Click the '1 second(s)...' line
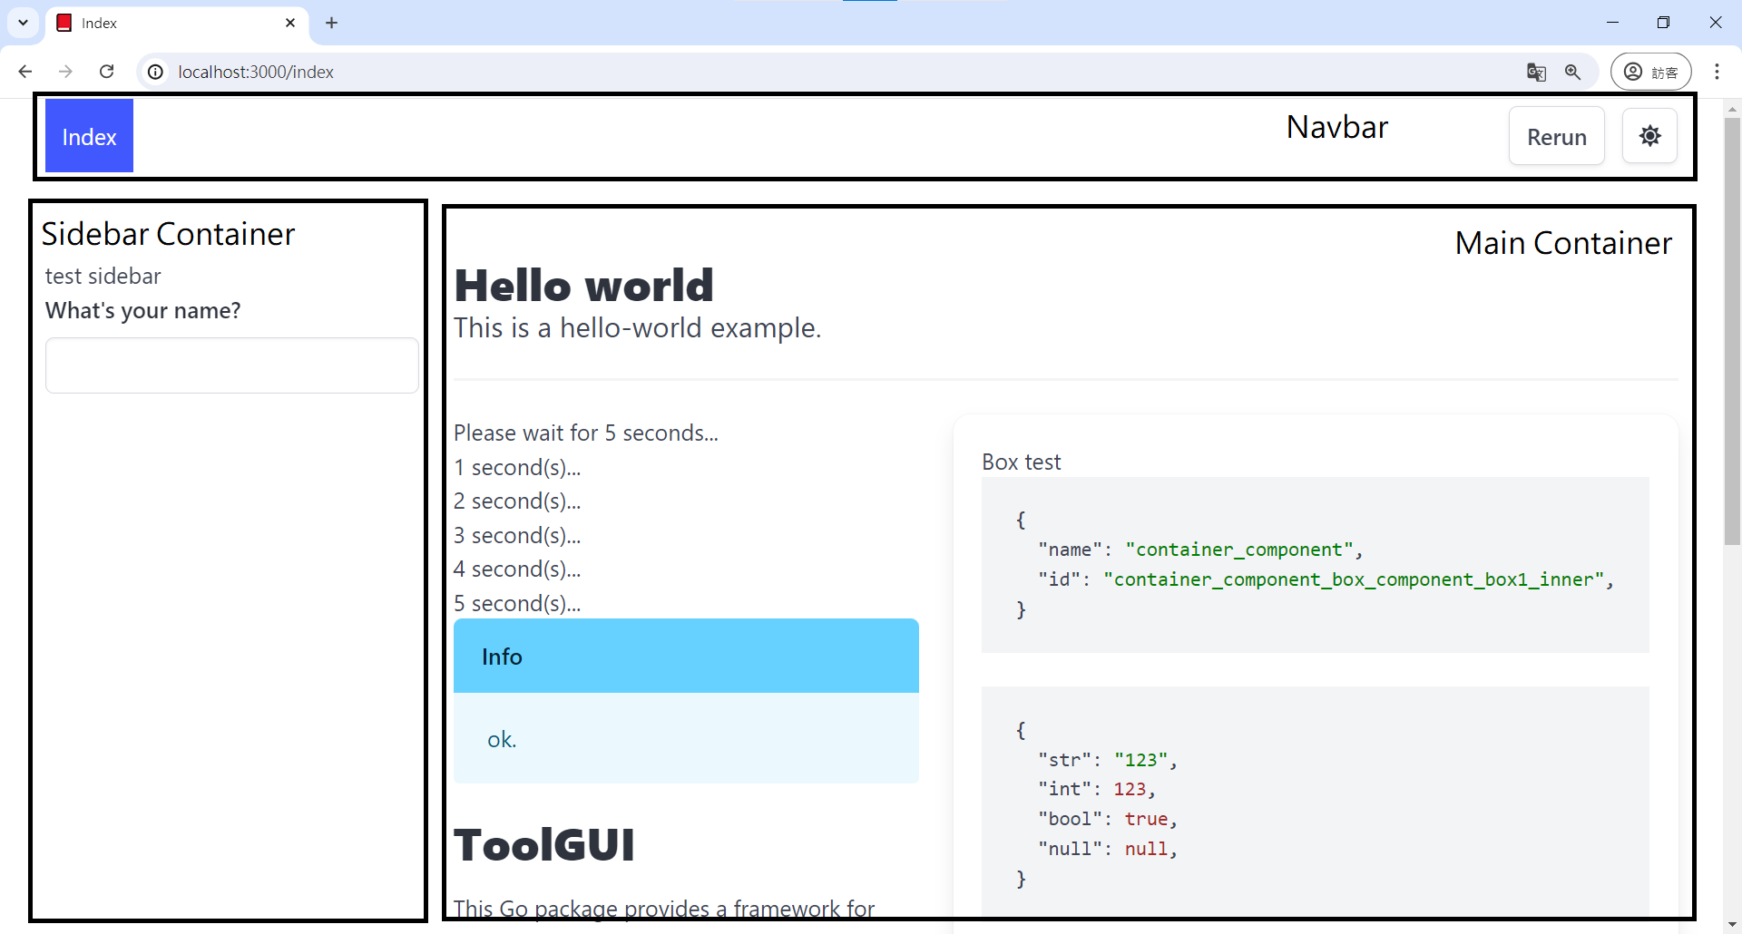 point(517,467)
